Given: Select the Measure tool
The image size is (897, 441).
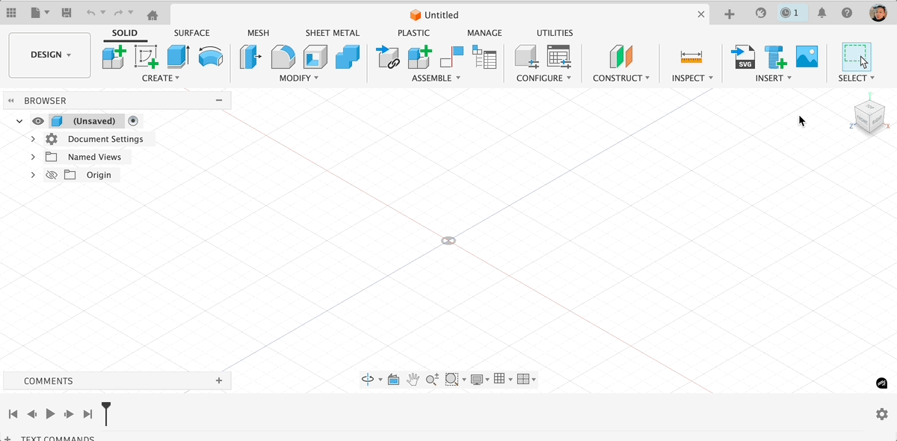Looking at the screenshot, I should (x=691, y=57).
